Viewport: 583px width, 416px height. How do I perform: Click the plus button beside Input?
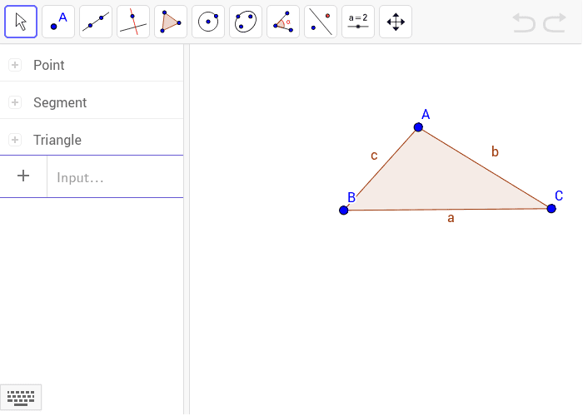pyautogui.click(x=23, y=176)
